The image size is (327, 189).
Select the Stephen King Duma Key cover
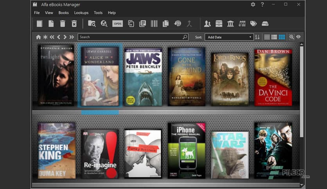[57, 151]
